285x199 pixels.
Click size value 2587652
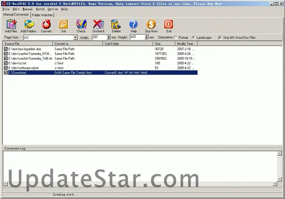coord(161,58)
